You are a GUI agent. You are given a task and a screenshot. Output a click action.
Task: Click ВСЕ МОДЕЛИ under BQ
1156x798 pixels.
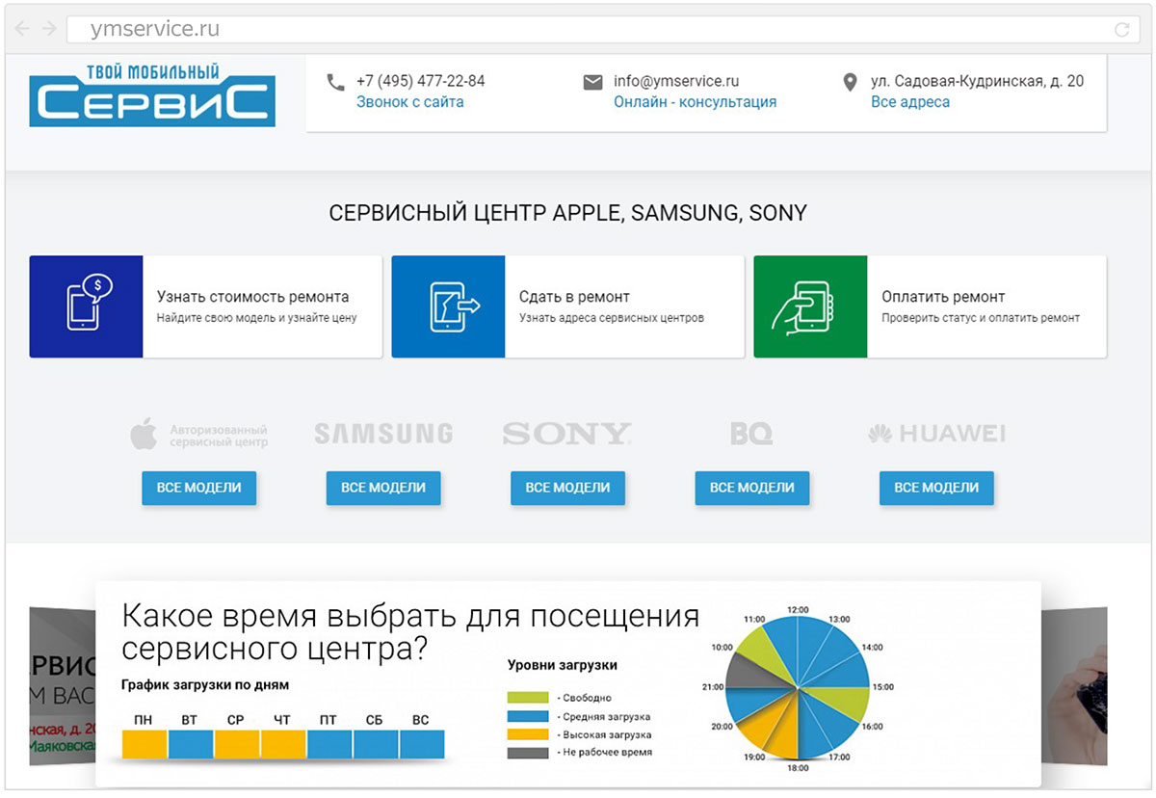click(751, 488)
